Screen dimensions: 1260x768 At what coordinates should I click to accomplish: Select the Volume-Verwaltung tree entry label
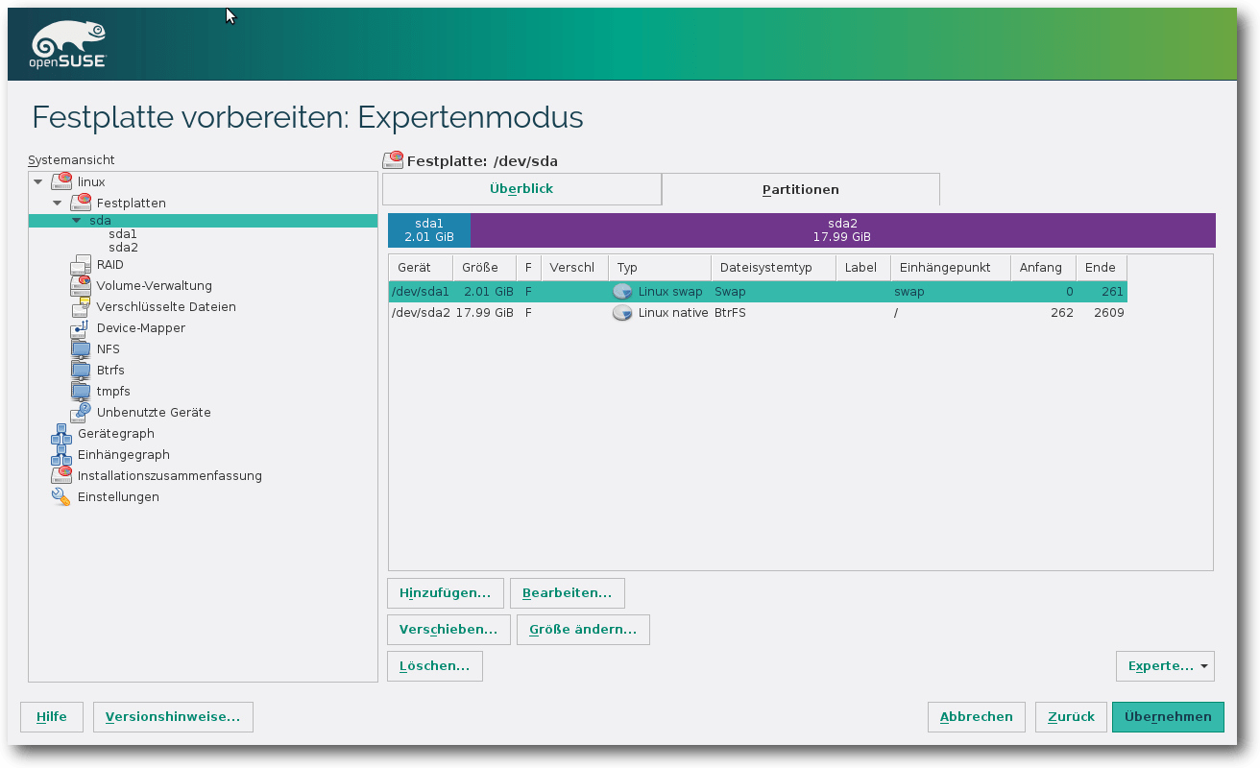pos(154,286)
